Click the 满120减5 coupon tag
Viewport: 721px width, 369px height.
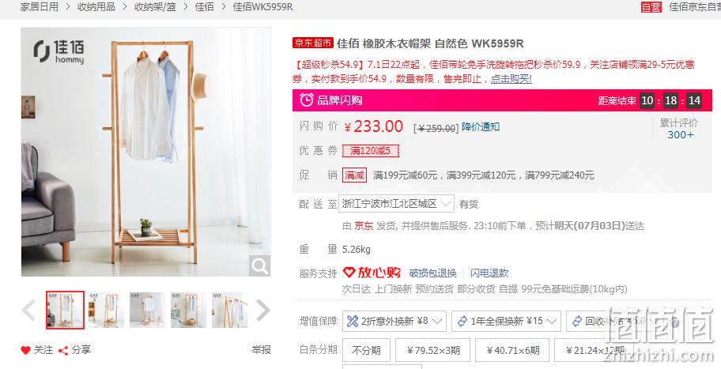pos(371,151)
